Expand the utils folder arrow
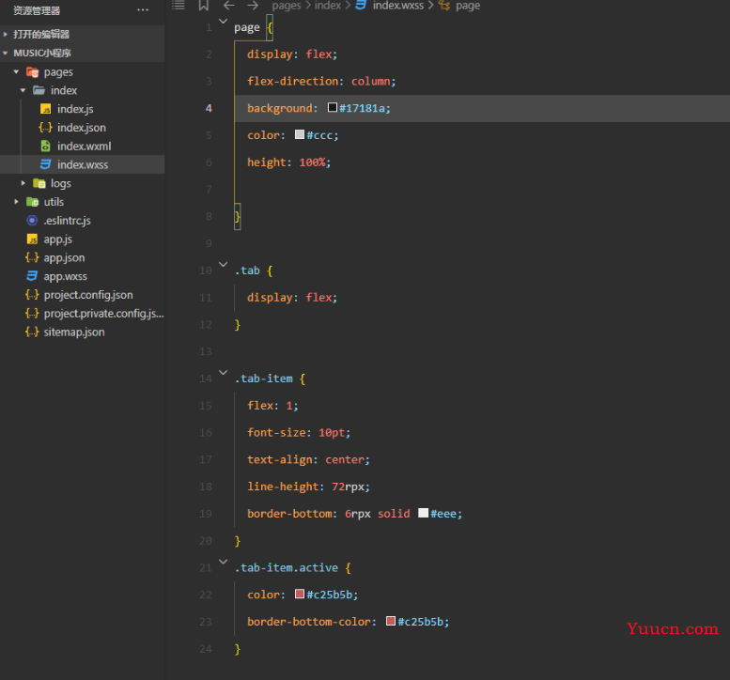This screenshot has height=680, width=730. (16, 202)
